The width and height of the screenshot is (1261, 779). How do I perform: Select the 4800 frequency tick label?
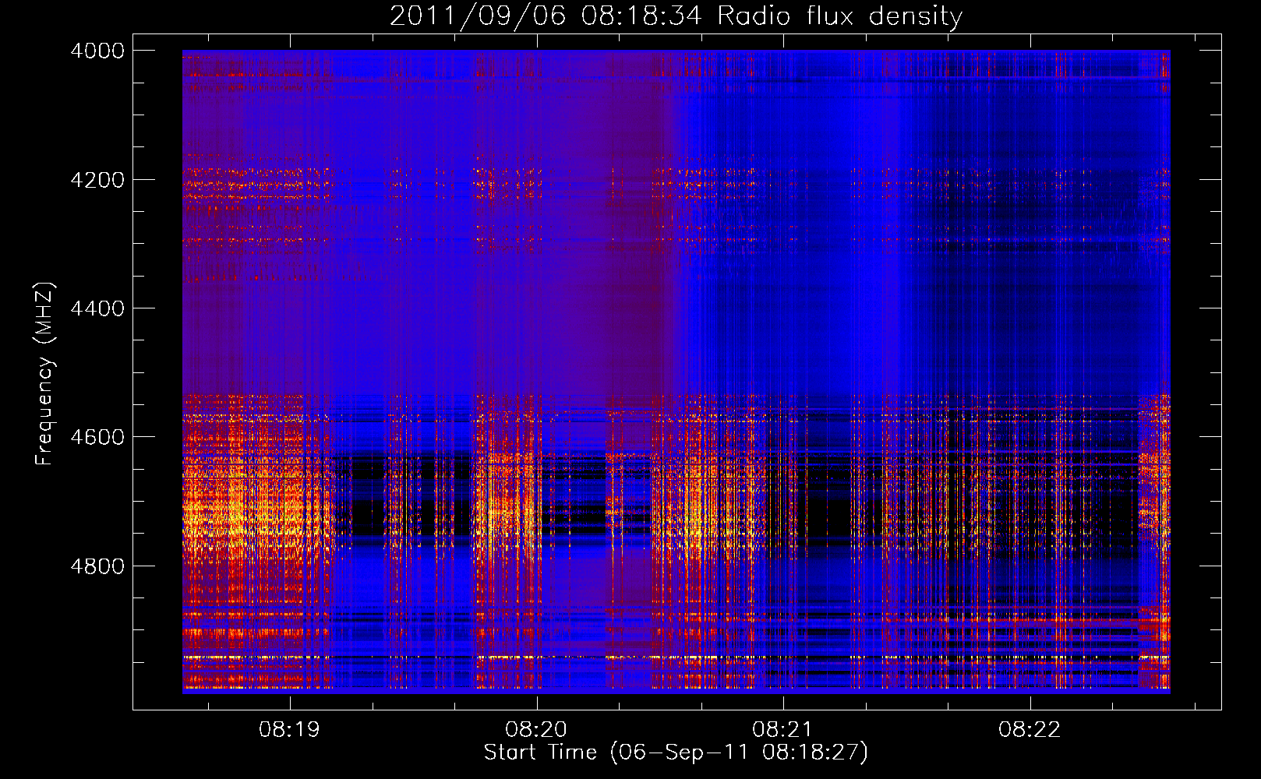[x=97, y=566]
